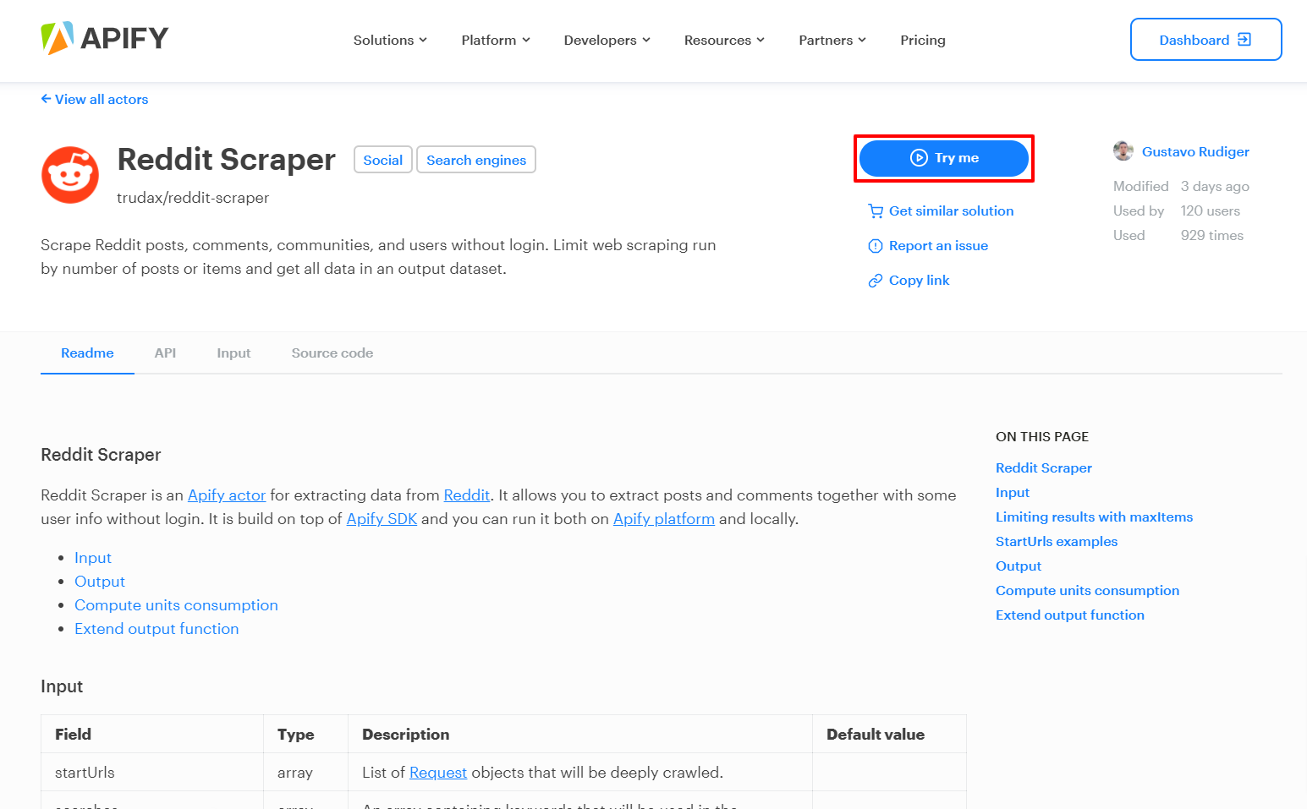This screenshot has width=1307, height=809.
Task: Switch to the Readme tab
Action: click(87, 353)
